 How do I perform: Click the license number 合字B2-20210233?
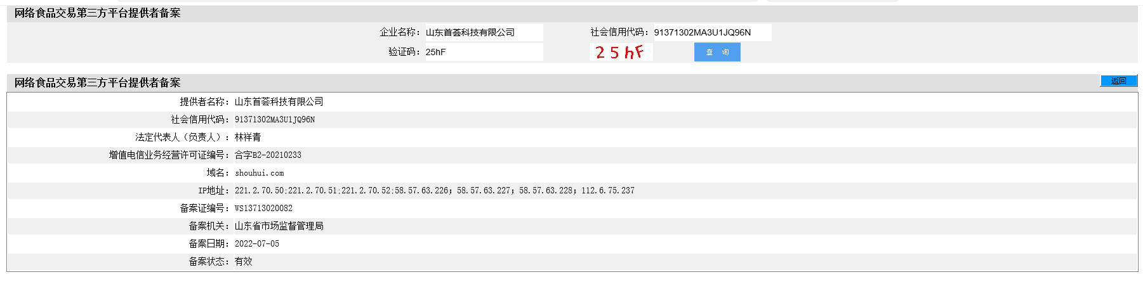[268, 155]
